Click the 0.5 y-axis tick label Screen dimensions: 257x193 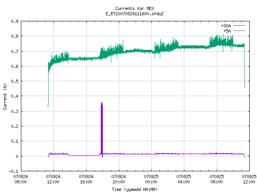tap(14, 81)
